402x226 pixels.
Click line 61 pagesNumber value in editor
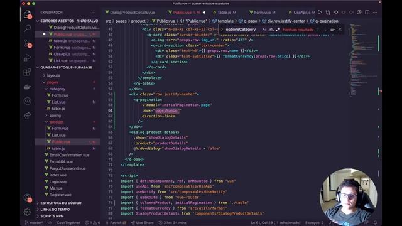coord(167,110)
